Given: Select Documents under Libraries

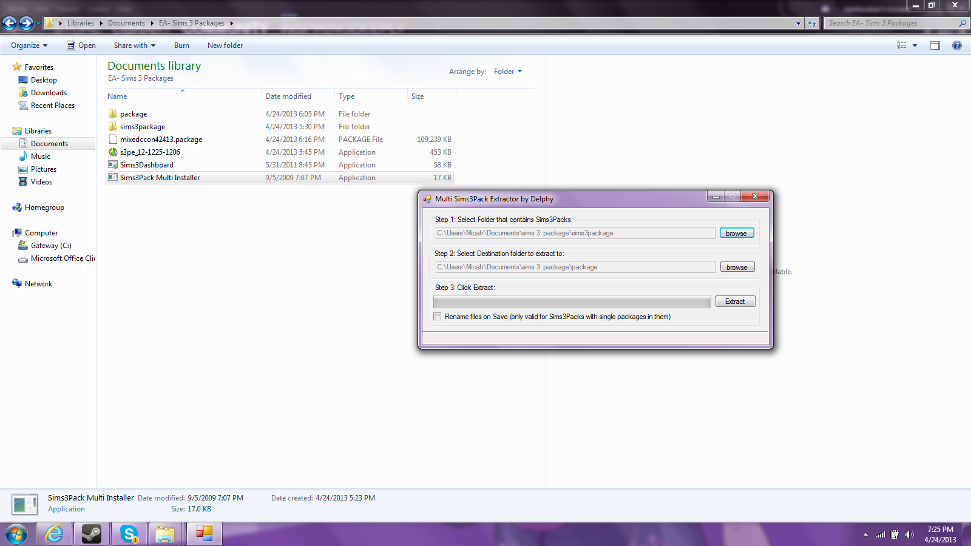Looking at the screenshot, I should click(49, 144).
